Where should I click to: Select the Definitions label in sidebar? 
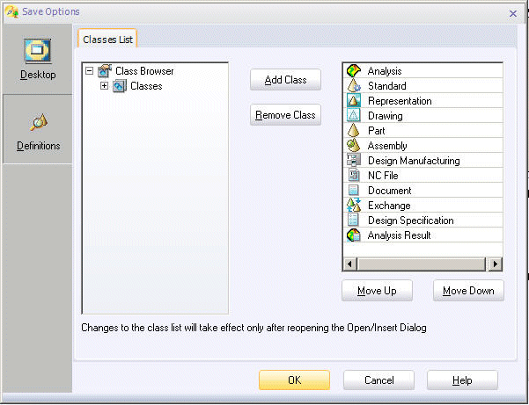click(x=39, y=146)
